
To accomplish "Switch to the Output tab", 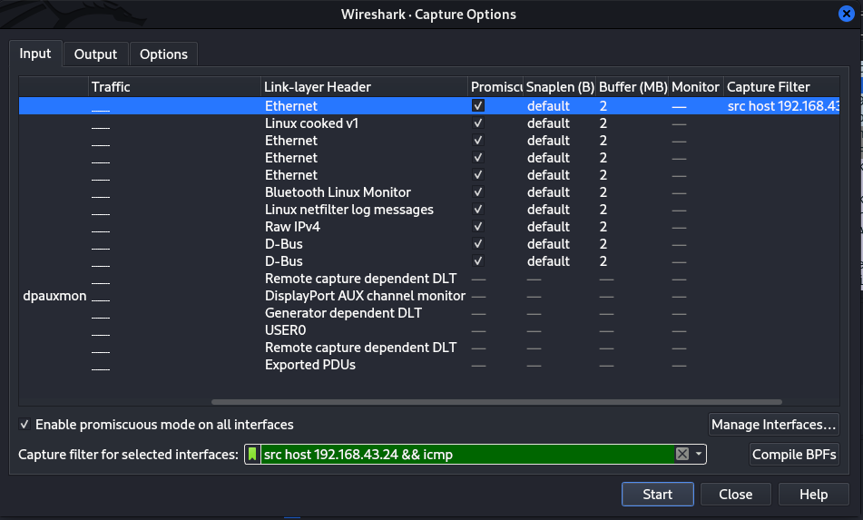I will (95, 54).
